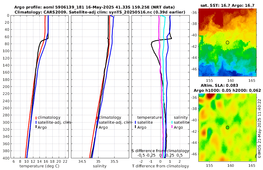Click salinity axis tick '34.5'
263x170 pixels.
[82, 161]
